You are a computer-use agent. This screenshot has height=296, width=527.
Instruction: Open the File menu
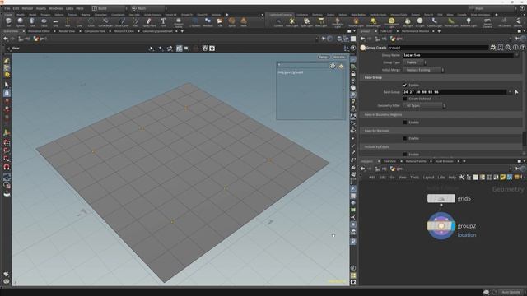click(x=7, y=8)
